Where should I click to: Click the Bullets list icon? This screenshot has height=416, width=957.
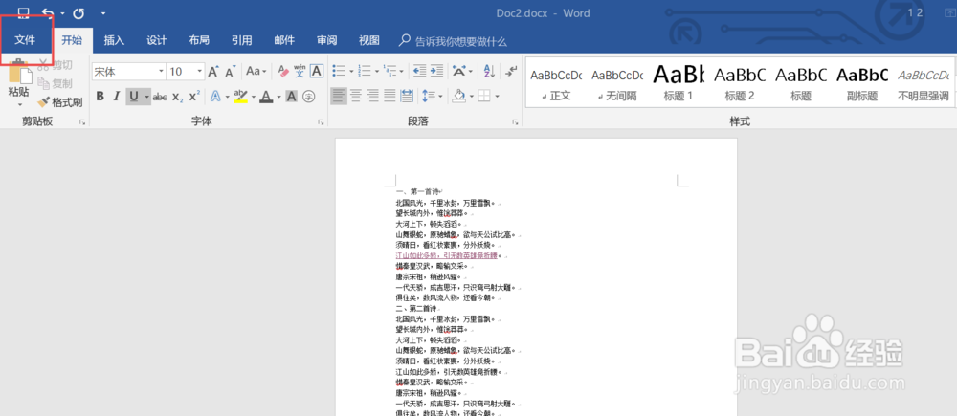click(339, 72)
